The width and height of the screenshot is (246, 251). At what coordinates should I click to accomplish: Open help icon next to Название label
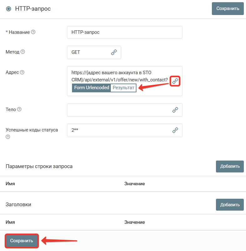click(33, 32)
